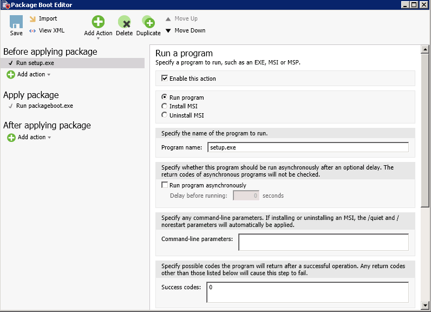
Task: Click the Save floppy disk icon
Action: [x=16, y=22]
